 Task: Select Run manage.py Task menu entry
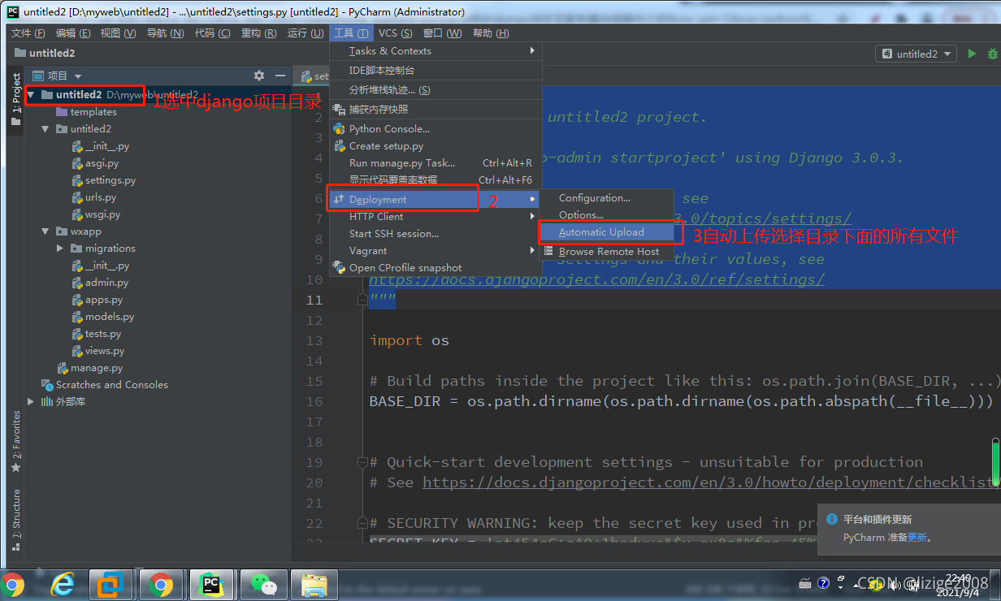click(435, 163)
